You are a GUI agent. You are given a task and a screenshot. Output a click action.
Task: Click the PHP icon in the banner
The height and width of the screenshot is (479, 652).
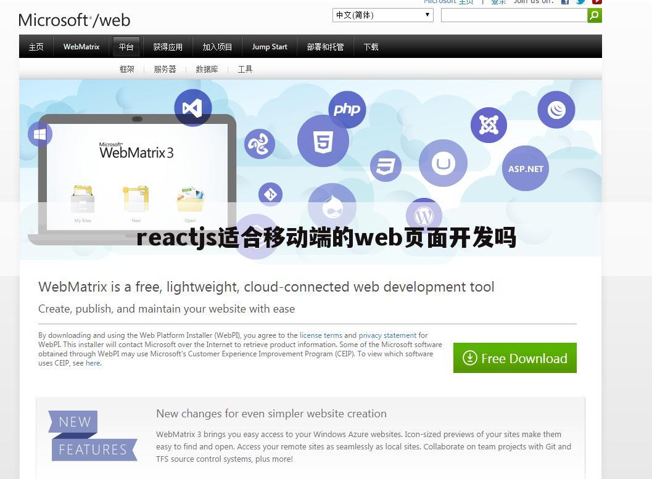(x=347, y=109)
